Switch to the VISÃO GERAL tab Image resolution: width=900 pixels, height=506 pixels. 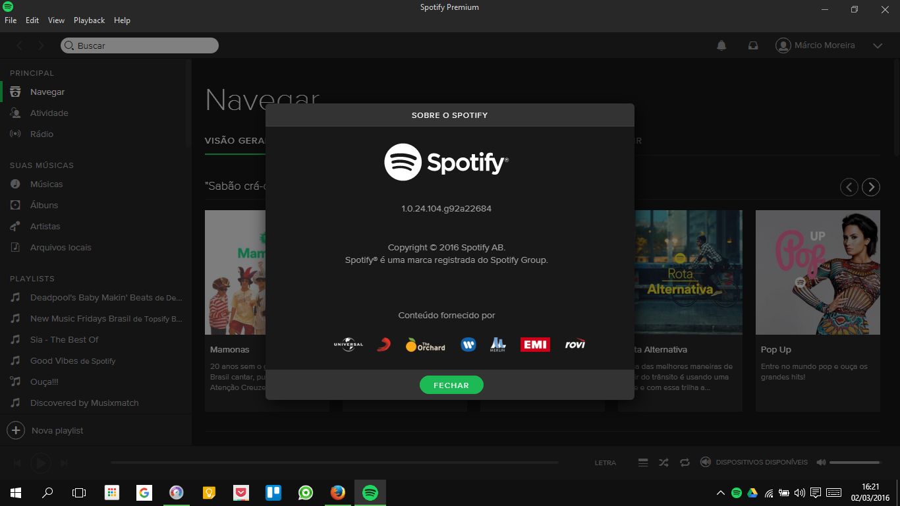pos(235,141)
